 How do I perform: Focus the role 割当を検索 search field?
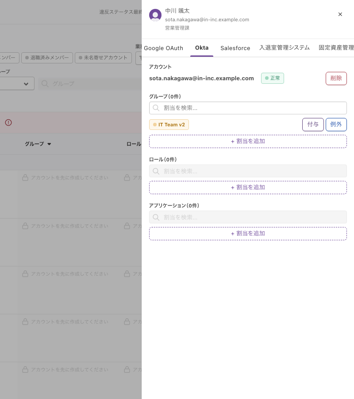(248, 171)
